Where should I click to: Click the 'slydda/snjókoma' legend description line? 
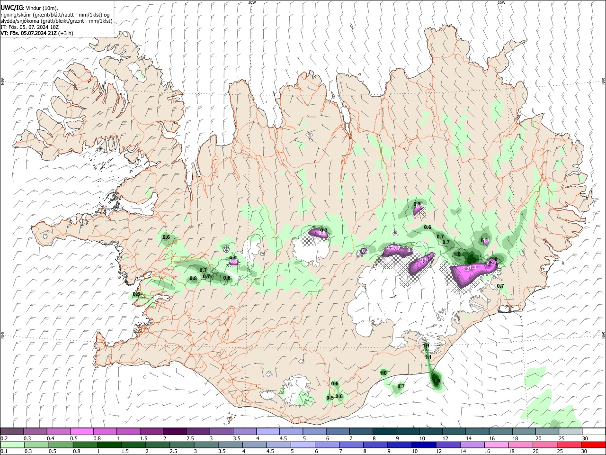(56, 20)
